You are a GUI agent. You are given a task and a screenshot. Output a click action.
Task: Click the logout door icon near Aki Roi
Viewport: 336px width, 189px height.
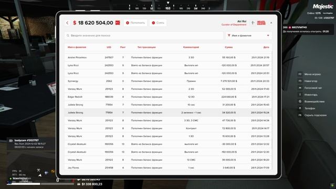(x=253, y=23)
